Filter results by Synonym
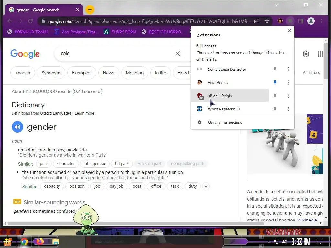Image resolution: width=331 pixels, height=248 pixels. click(51, 73)
